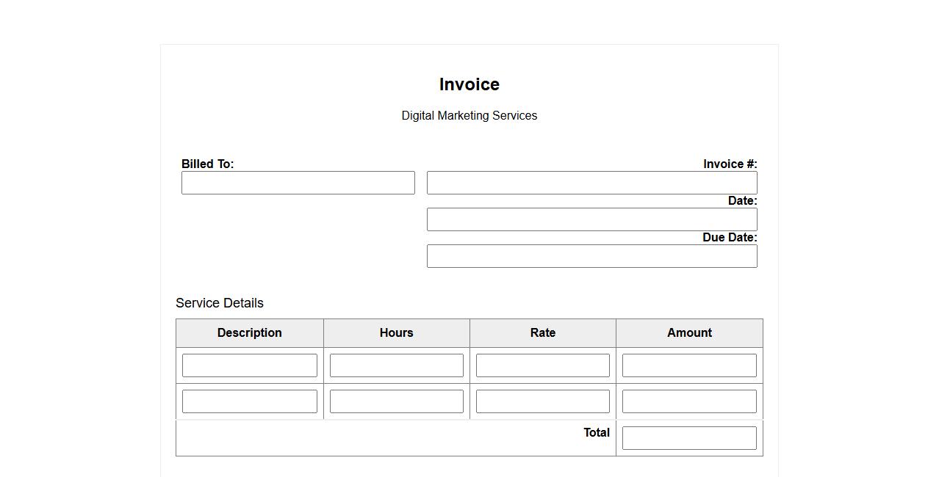Click first row Amount input
The image size is (939, 477).
tap(689, 365)
